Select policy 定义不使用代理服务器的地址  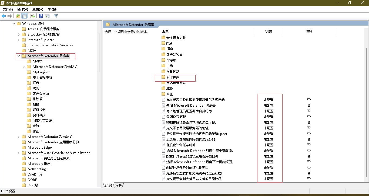[187, 128]
